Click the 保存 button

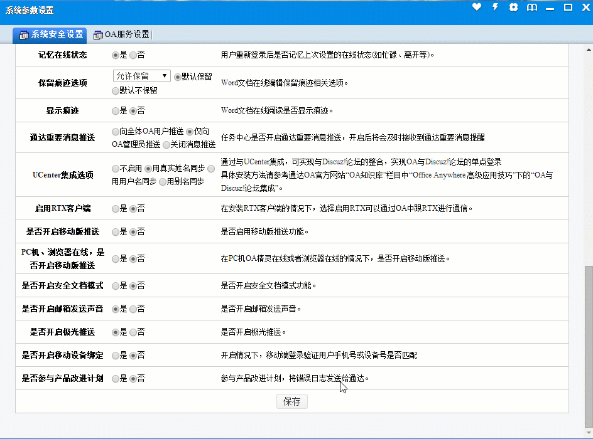292,401
